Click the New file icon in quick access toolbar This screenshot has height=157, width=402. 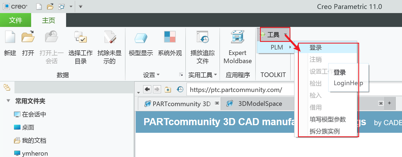[x=39, y=7]
